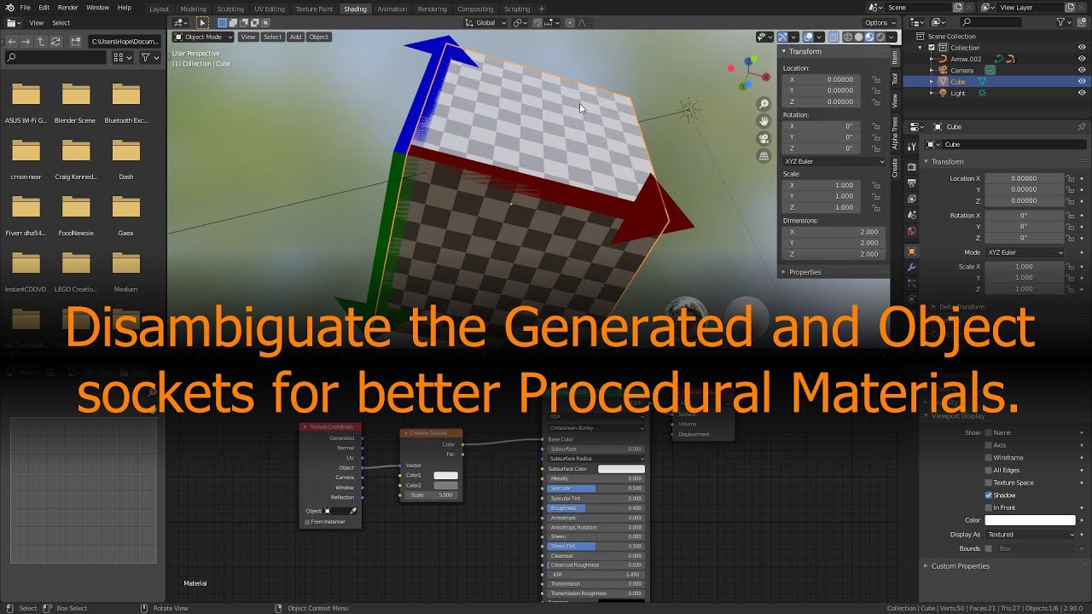1092x614 pixels.
Task: Hide Arrow.002 with its eye icon
Action: (1082, 59)
